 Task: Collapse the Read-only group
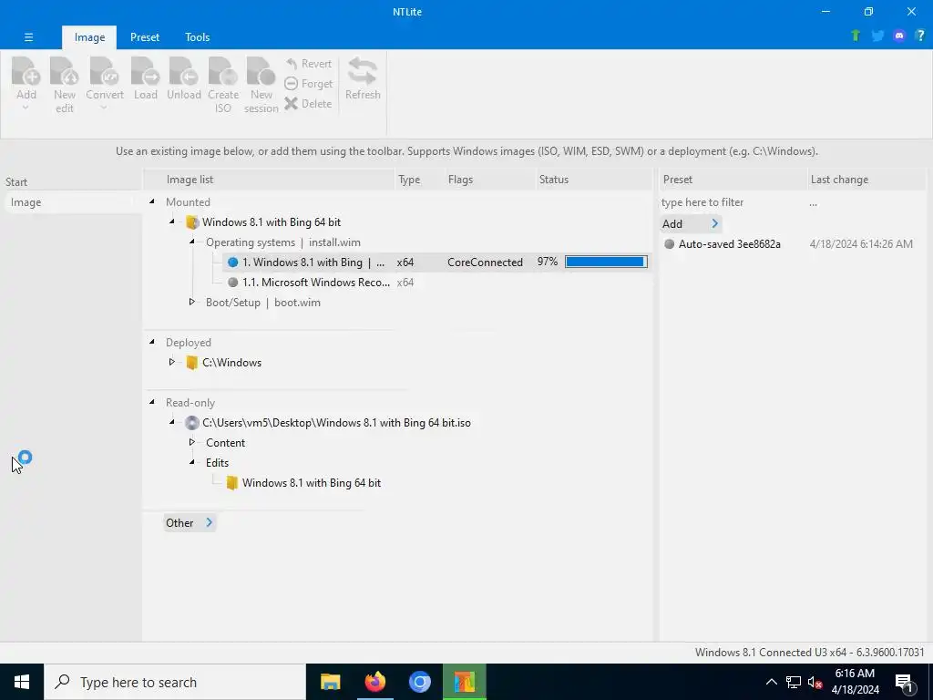click(x=152, y=402)
